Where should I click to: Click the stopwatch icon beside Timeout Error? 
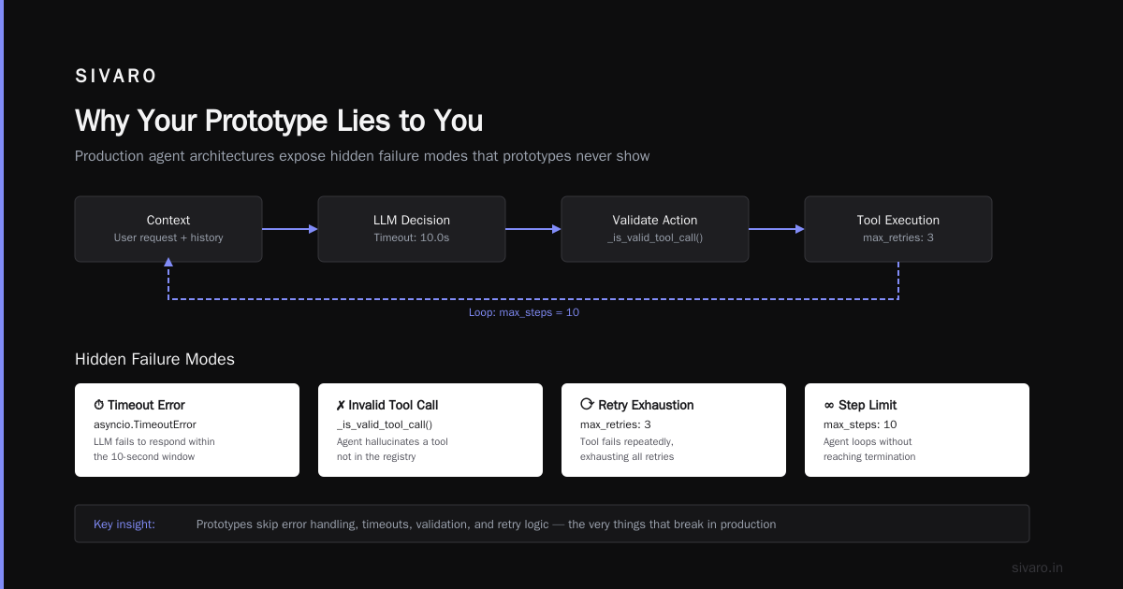click(98, 406)
